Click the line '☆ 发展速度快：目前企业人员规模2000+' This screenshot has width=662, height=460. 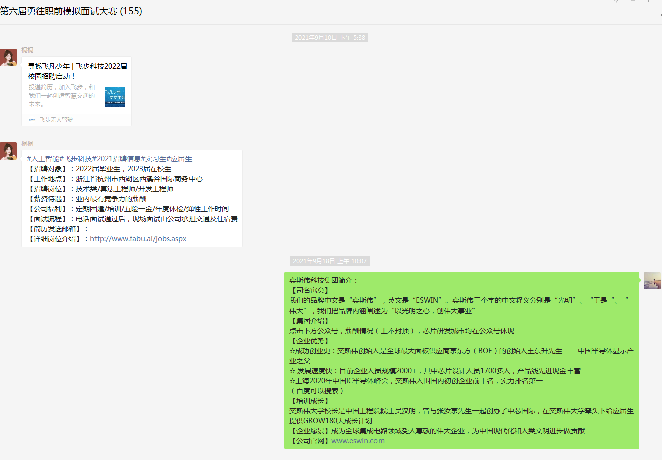point(435,371)
